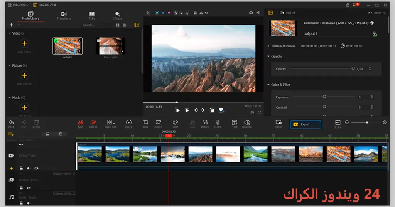Mute the Video Track speaker
This screenshot has height=207, width=395.
click(x=29, y=168)
